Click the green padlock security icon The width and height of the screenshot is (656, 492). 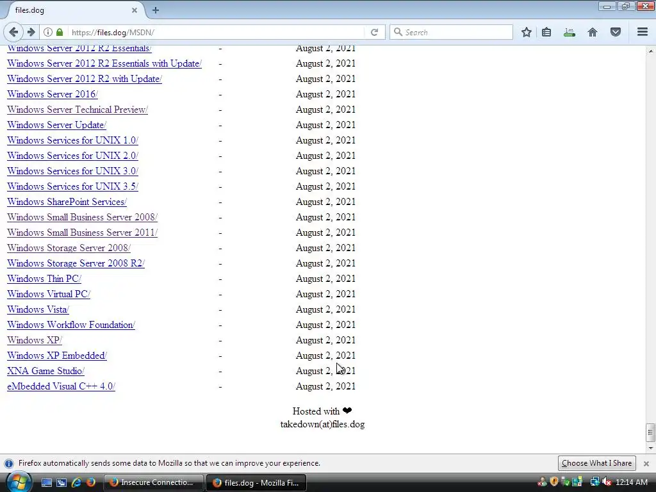tap(60, 32)
